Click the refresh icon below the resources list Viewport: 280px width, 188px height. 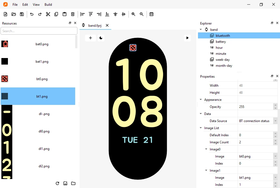point(57,183)
